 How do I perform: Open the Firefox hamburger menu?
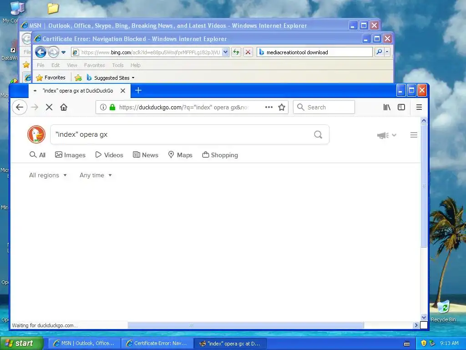(x=419, y=107)
